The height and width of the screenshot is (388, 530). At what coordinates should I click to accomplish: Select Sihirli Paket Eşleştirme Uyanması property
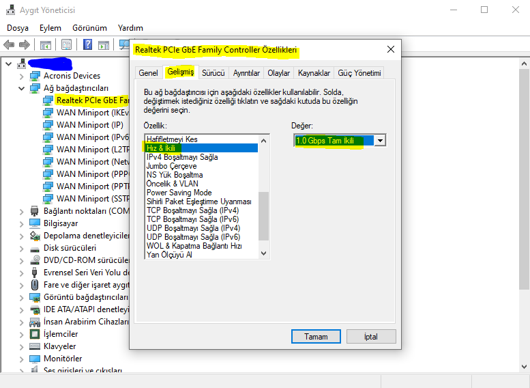click(x=201, y=202)
